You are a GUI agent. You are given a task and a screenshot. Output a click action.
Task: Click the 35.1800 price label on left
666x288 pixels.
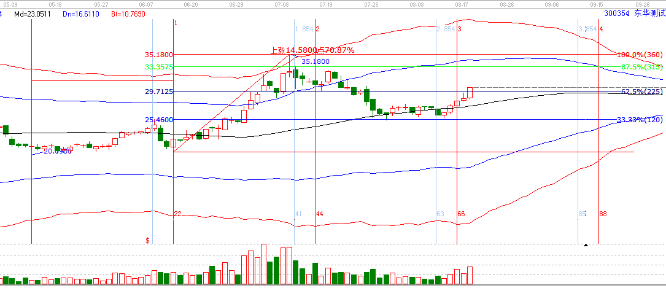coord(158,55)
